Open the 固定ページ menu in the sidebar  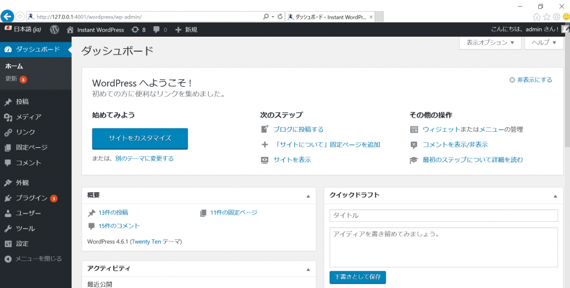click(x=36, y=147)
